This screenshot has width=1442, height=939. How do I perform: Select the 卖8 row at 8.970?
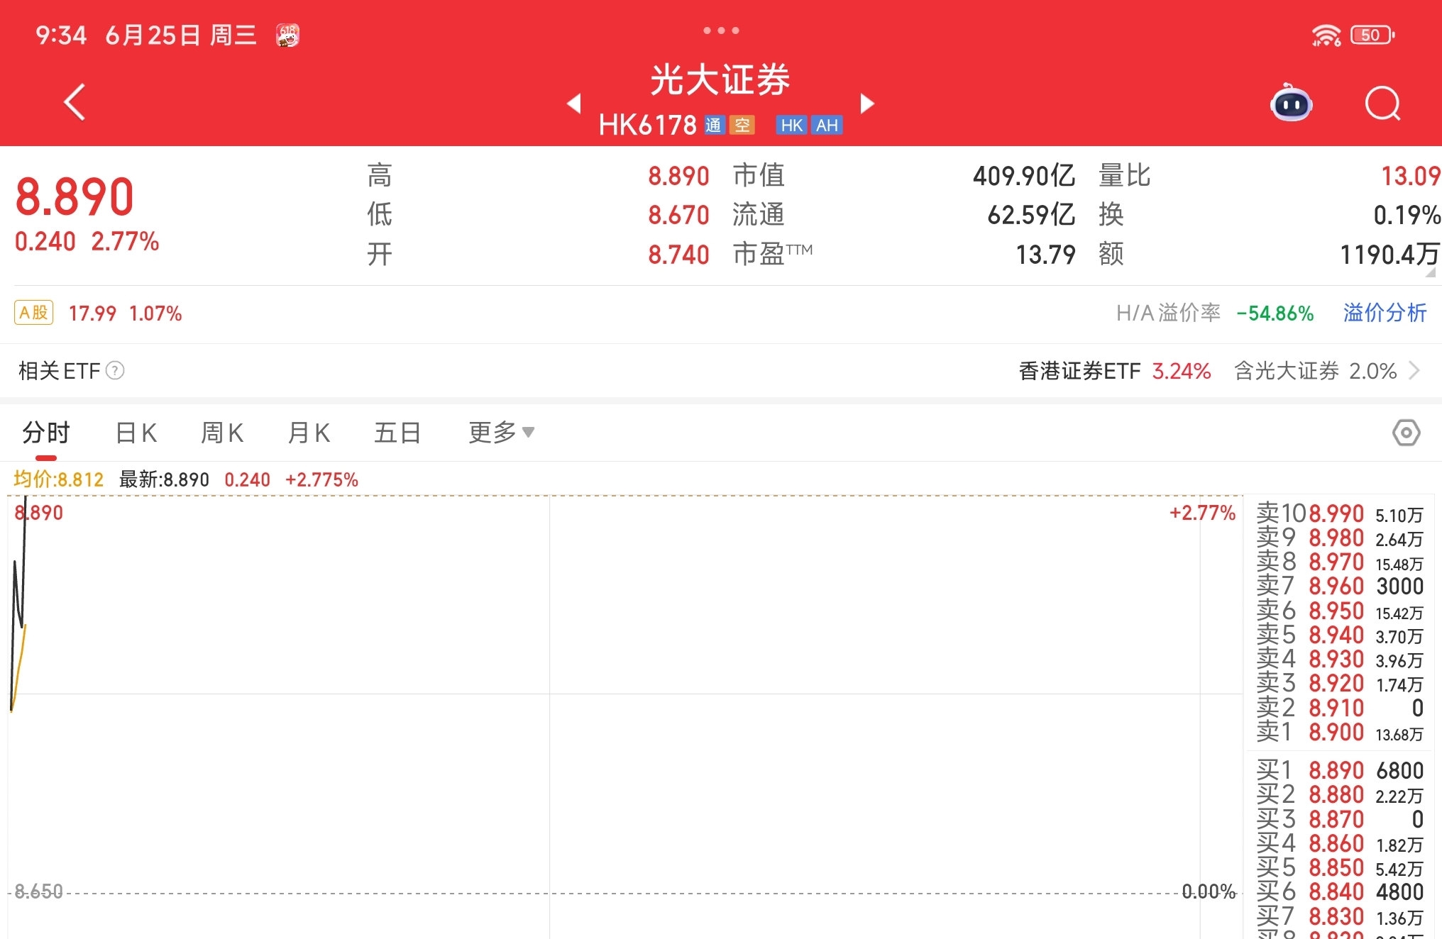click(1340, 562)
